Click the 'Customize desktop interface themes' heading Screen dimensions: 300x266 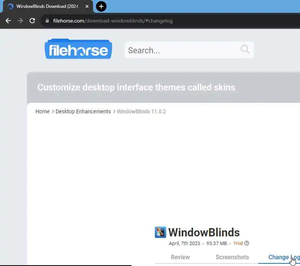pyautogui.click(x=136, y=87)
